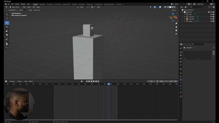
Task: Click the new collection icon in outliner
Action: pyautogui.click(x=214, y=7)
